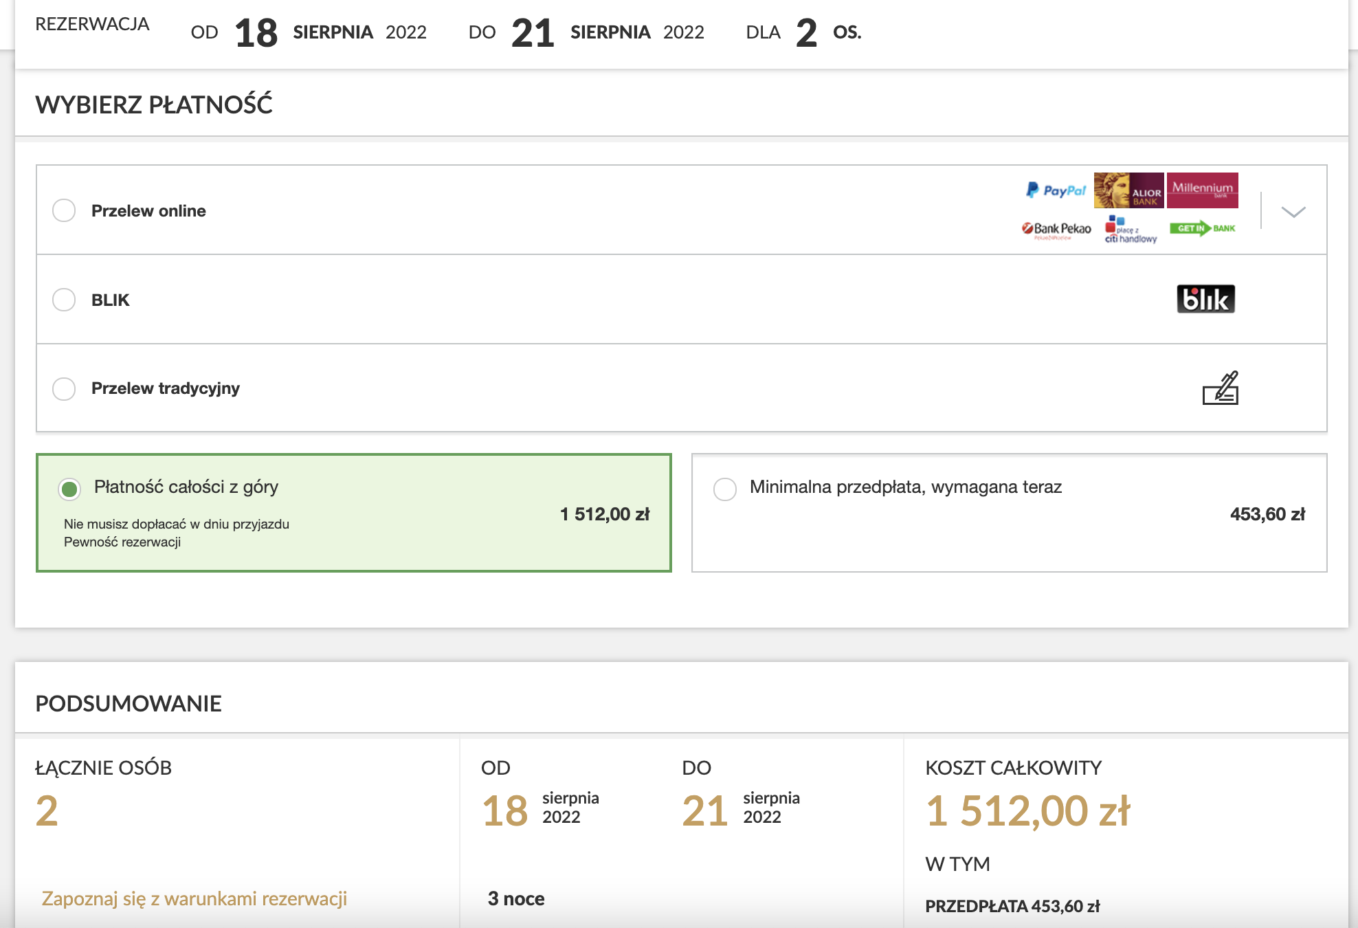Choose Przelew tradycyjny radio button
1358x928 pixels.
[64, 388]
